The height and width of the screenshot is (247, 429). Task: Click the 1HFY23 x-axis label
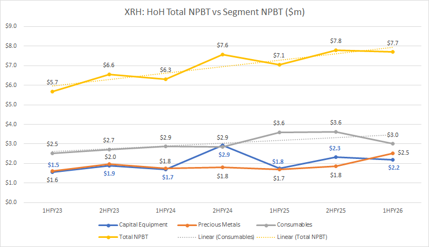(x=53, y=212)
